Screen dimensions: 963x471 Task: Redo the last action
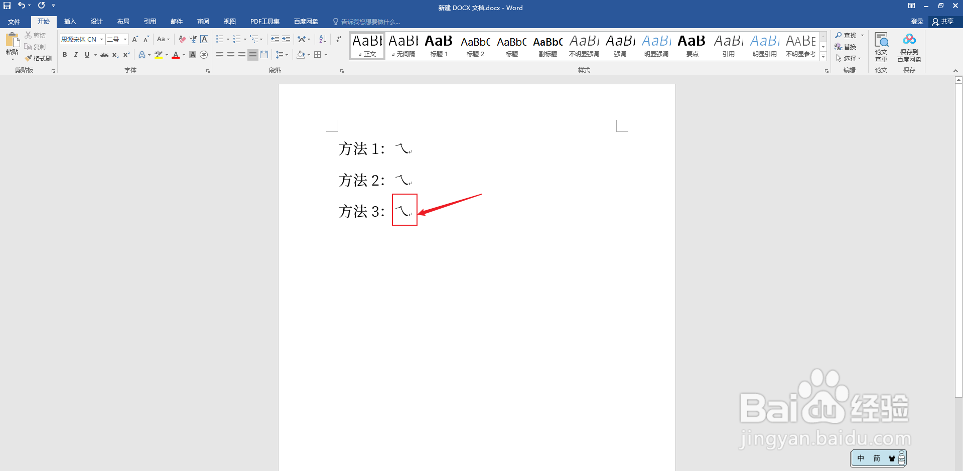[41, 6]
